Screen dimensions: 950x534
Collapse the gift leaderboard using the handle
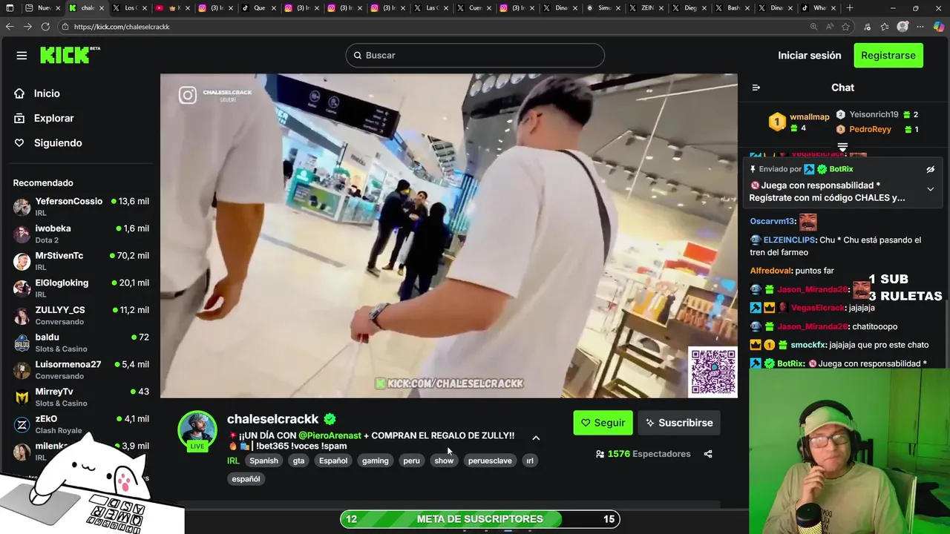pos(842,148)
